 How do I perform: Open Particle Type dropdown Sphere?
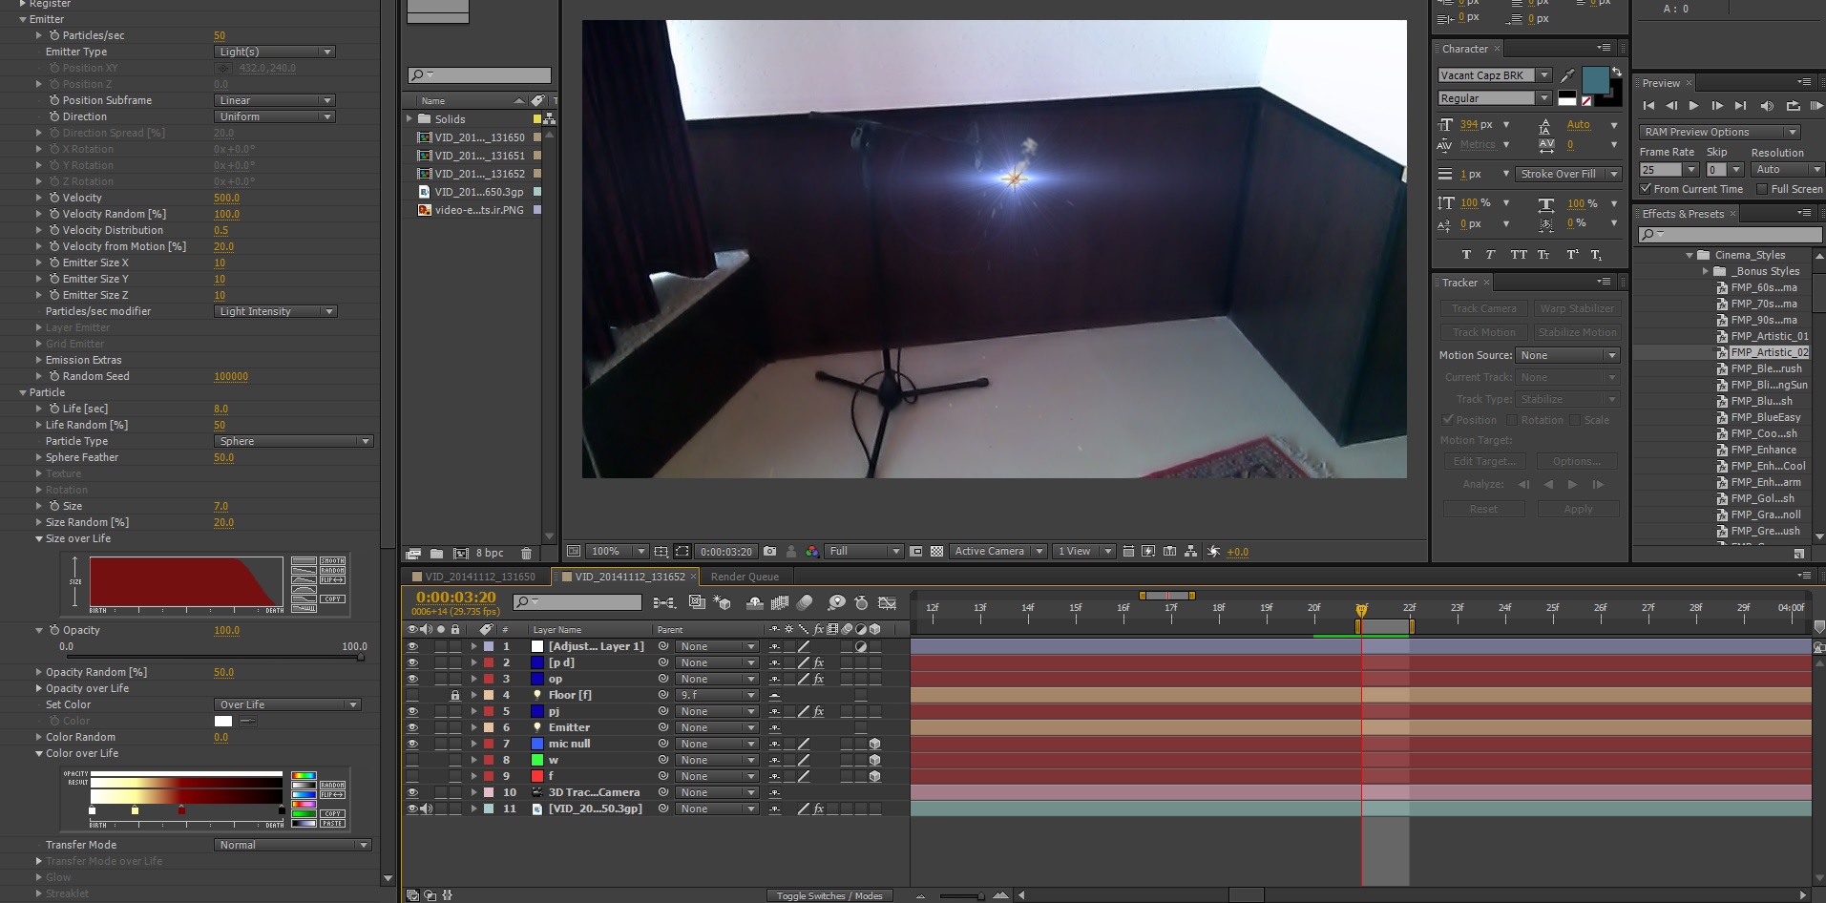pyautogui.click(x=293, y=441)
